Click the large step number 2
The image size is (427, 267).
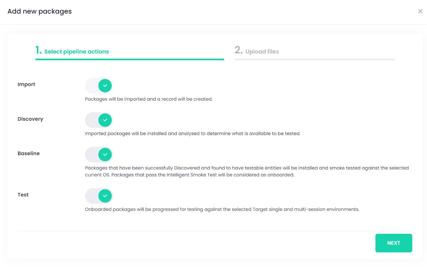238,50
